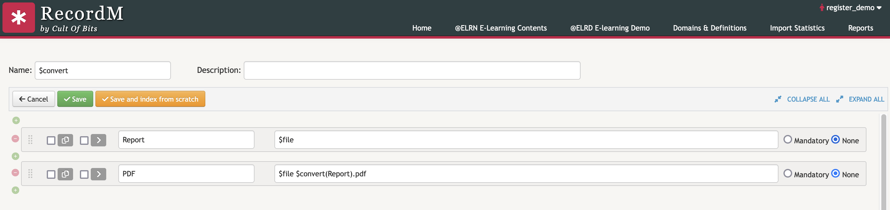Expand the PDF field details chevron

(x=98, y=174)
